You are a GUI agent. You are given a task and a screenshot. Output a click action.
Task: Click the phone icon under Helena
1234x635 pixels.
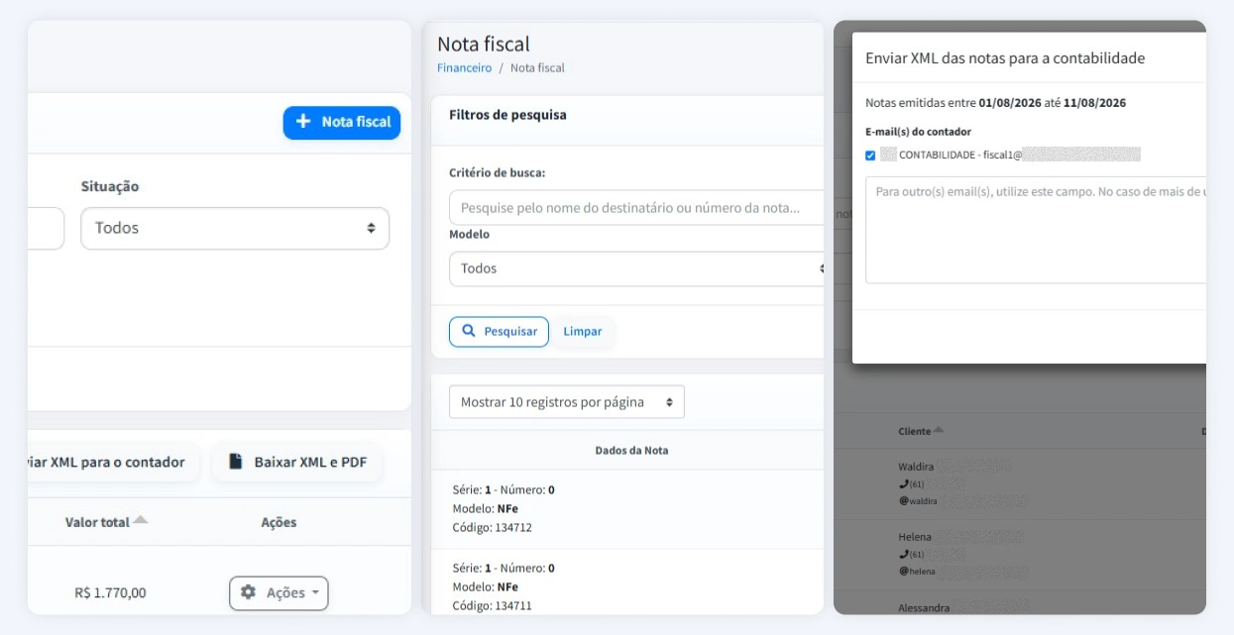click(903, 554)
